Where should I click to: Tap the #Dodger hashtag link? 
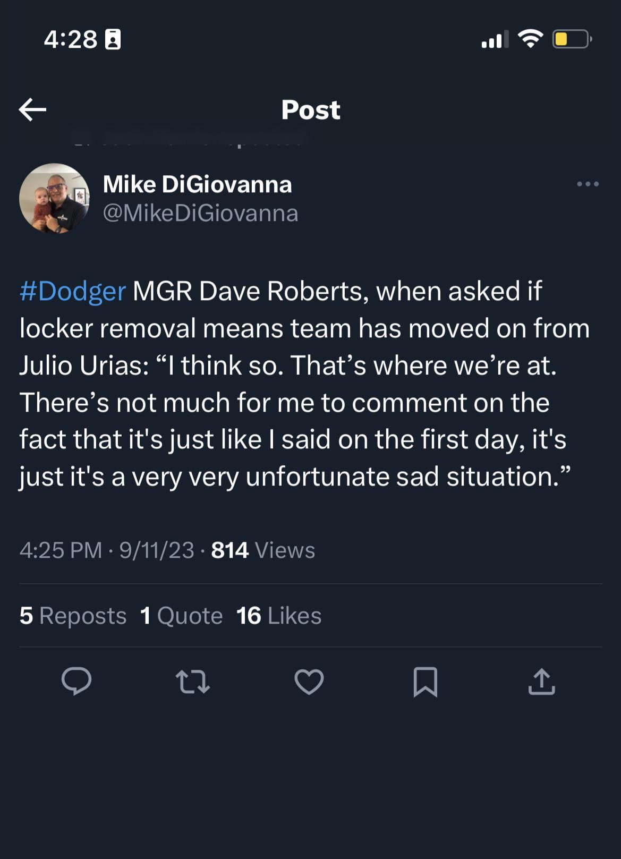pyautogui.click(x=73, y=291)
